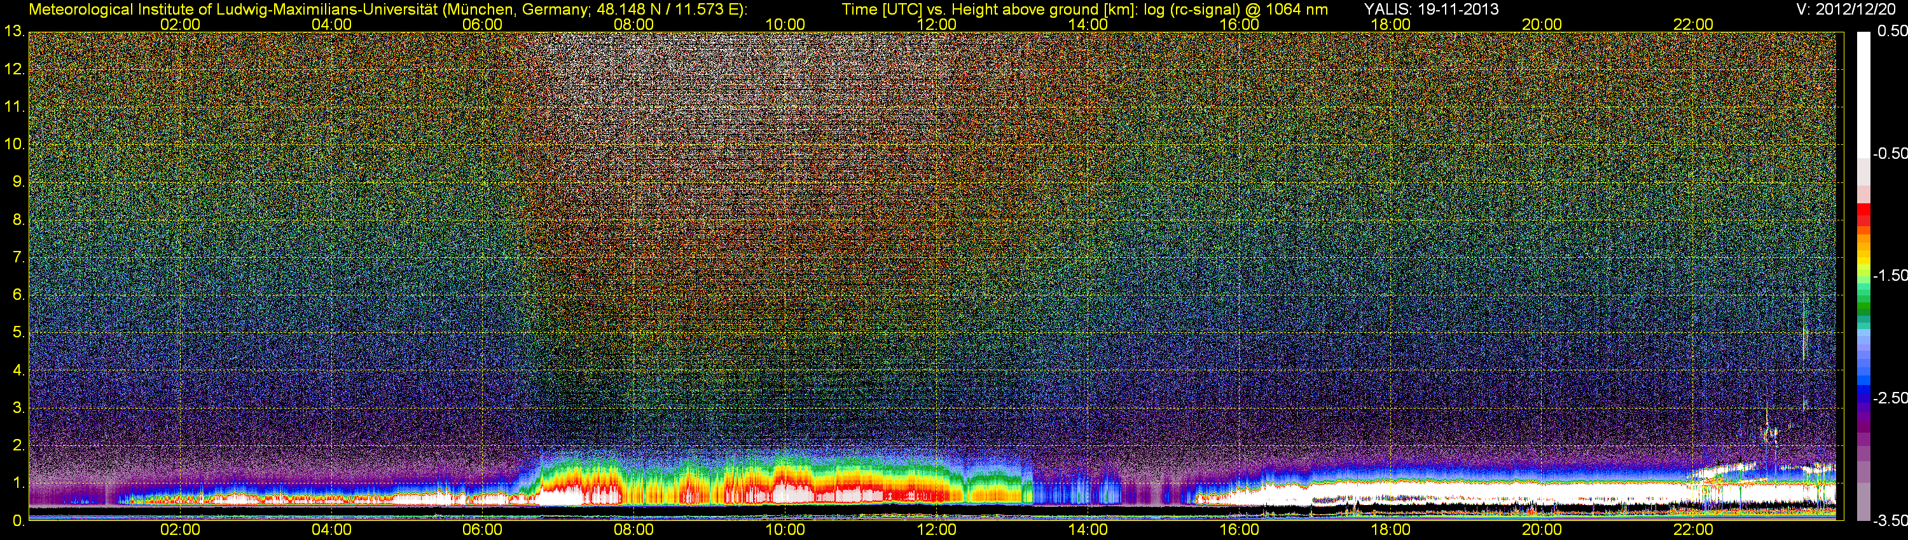Click the 9 km height axis label
Screen dimensions: 1908x540
(x=18, y=182)
